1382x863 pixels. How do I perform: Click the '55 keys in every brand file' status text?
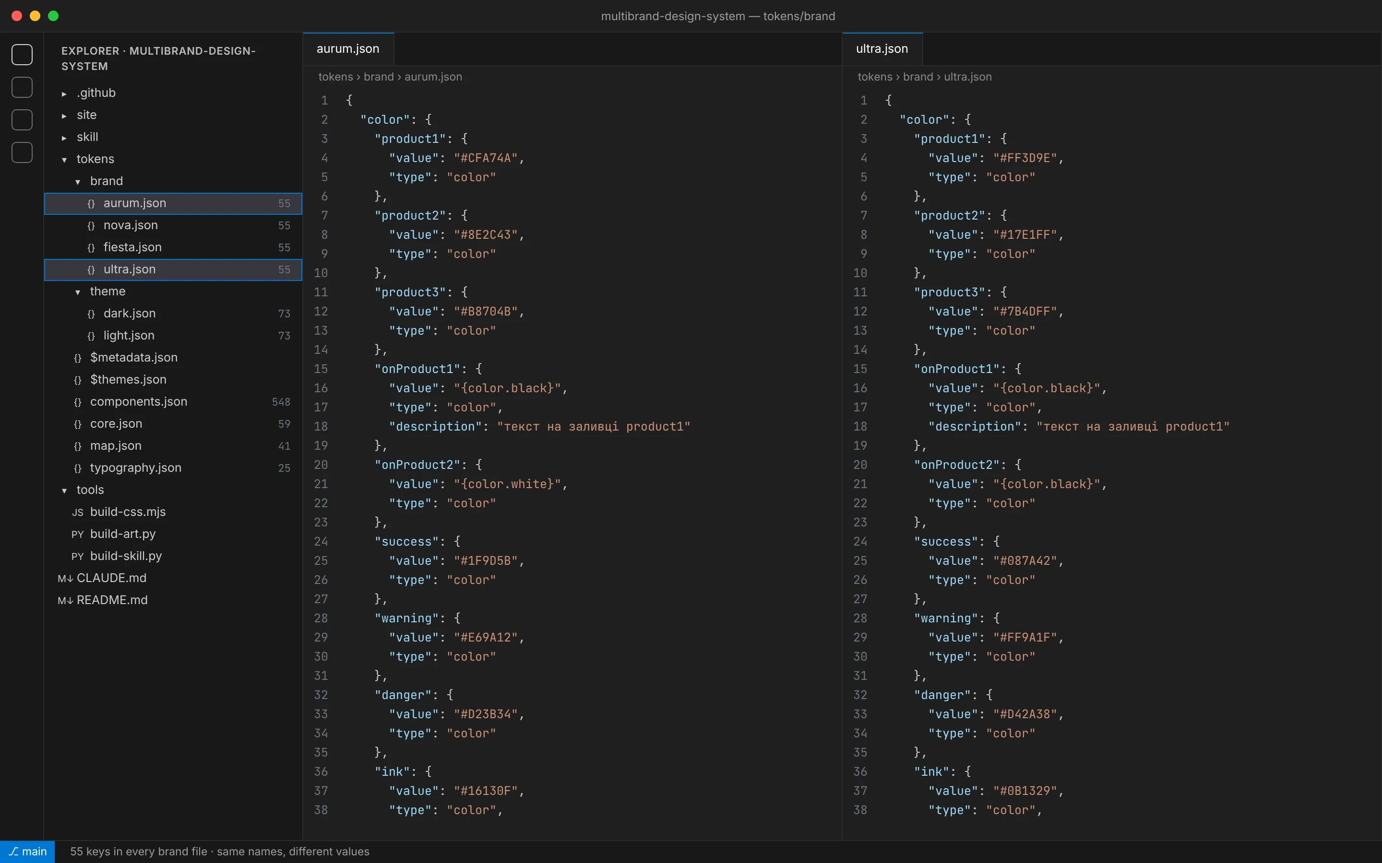tap(138, 851)
